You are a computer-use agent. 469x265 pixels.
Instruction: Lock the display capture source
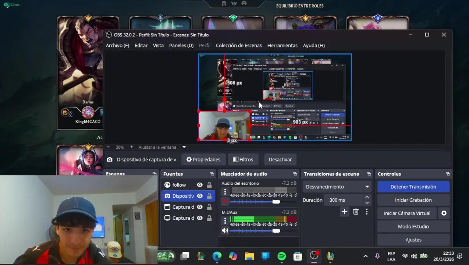[209, 218]
